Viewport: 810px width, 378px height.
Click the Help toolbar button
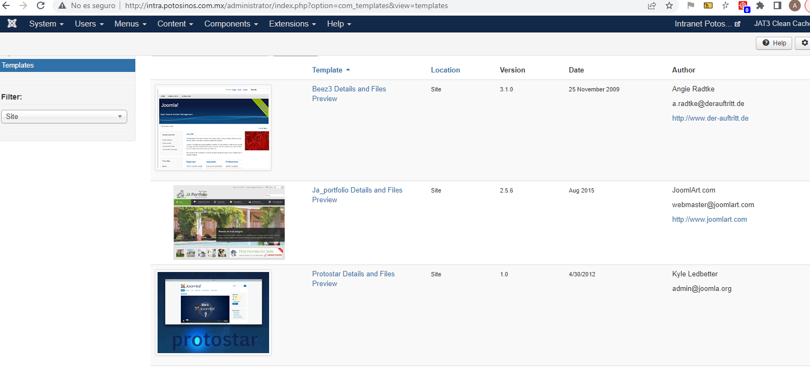coord(774,43)
